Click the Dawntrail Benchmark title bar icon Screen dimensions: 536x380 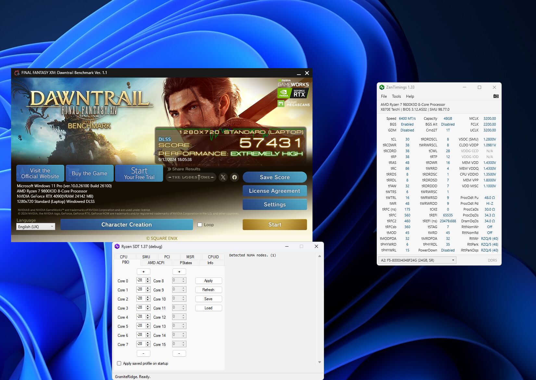point(17,73)
